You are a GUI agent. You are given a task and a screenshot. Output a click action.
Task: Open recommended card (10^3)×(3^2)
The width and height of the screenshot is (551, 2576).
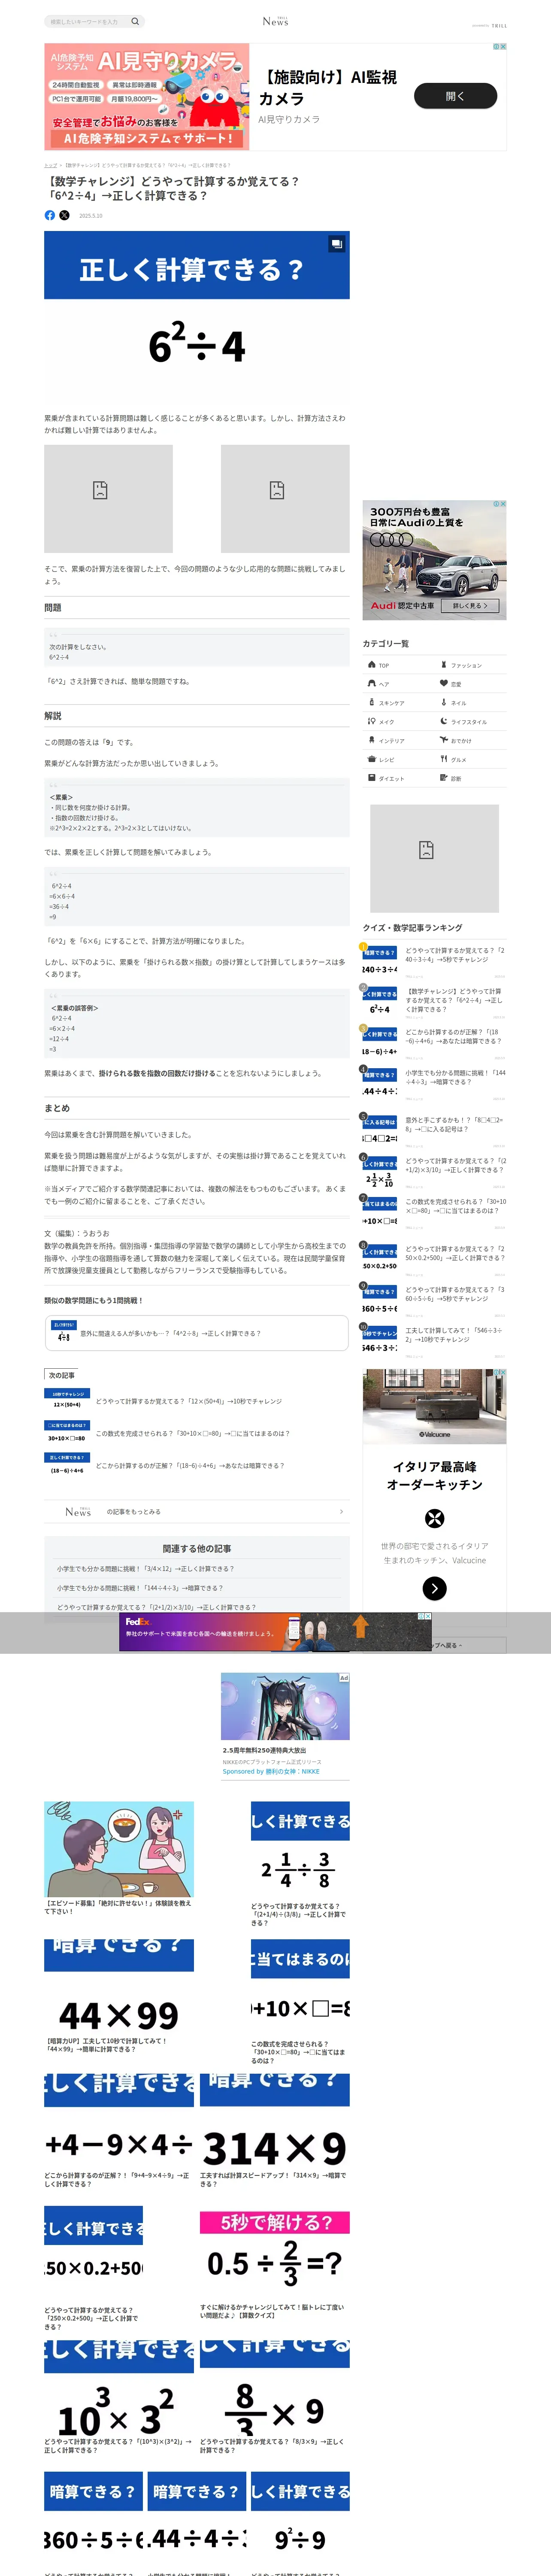click(119, 2398)
